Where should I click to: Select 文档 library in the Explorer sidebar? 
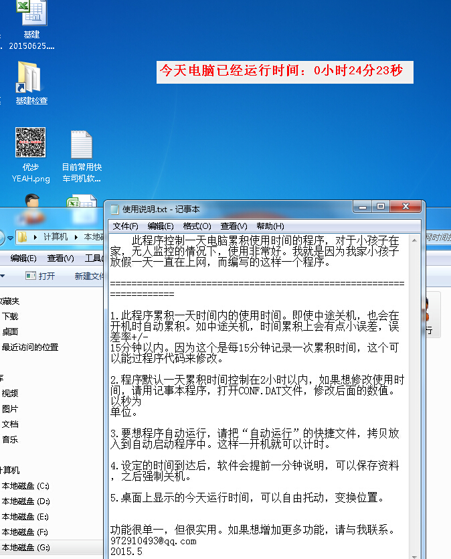(x=10, y=424)
